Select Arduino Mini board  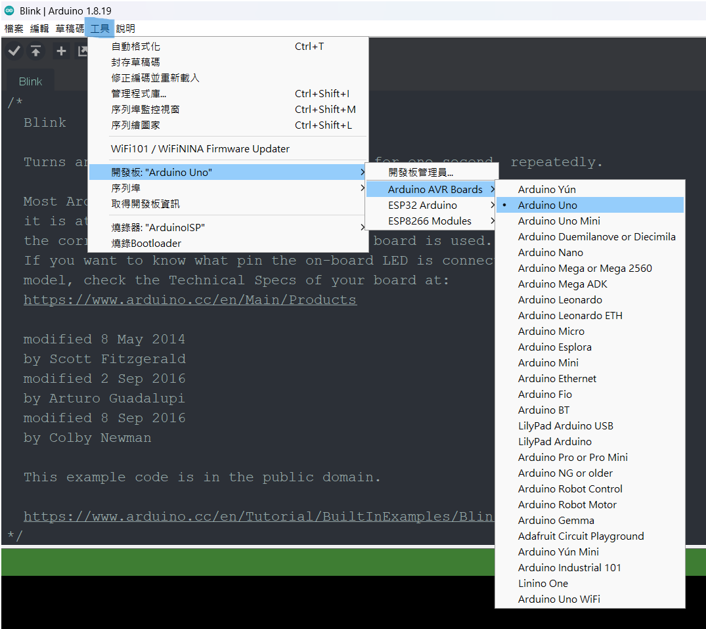(590, 363)
